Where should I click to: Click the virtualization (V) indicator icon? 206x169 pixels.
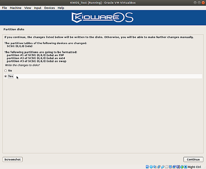tap(178, 167)
